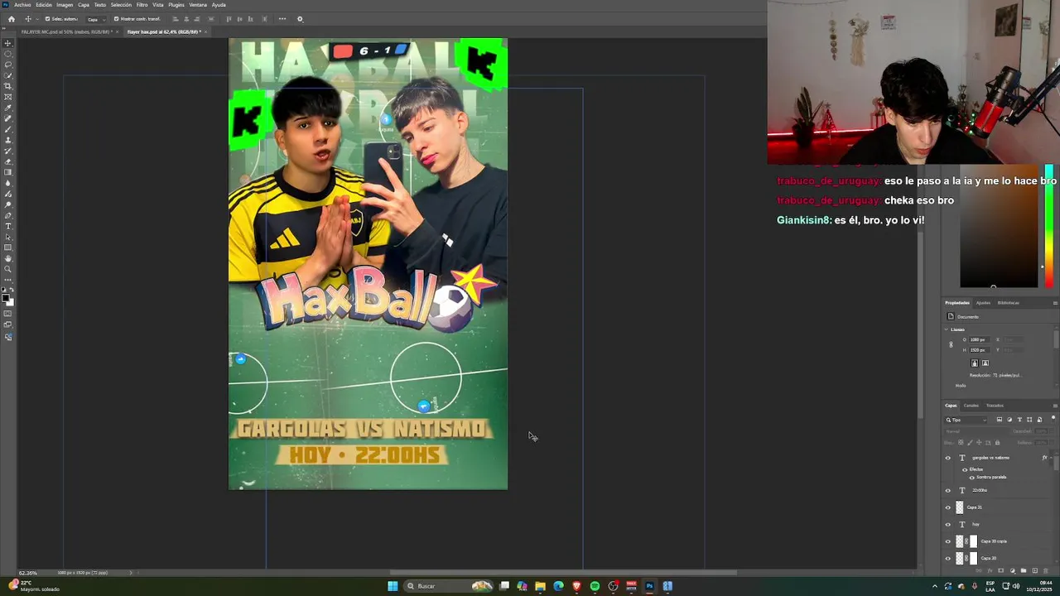1060x596 pixels.
Task: Select the Zoom magnifier tool
Action: point(7,269)
